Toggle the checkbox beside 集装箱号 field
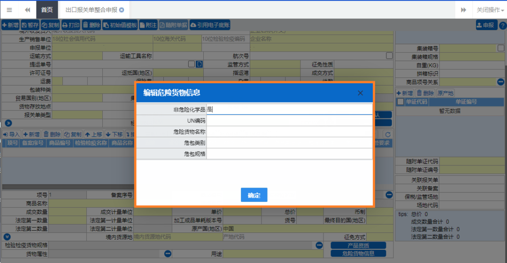507x263 pixels. pyautogui.click(x=500, y=48)
